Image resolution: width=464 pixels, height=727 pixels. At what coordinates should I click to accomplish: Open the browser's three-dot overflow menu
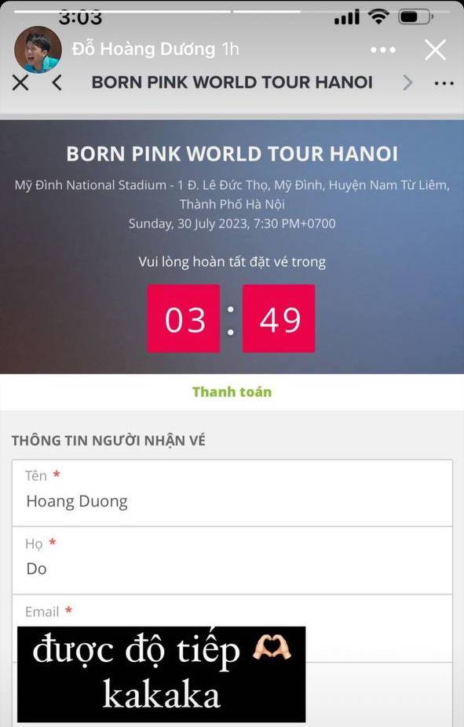[x=444, y=83]
